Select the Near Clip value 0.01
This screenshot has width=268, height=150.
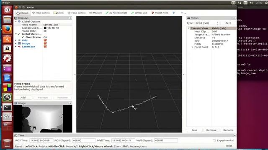tap(214, 32)
